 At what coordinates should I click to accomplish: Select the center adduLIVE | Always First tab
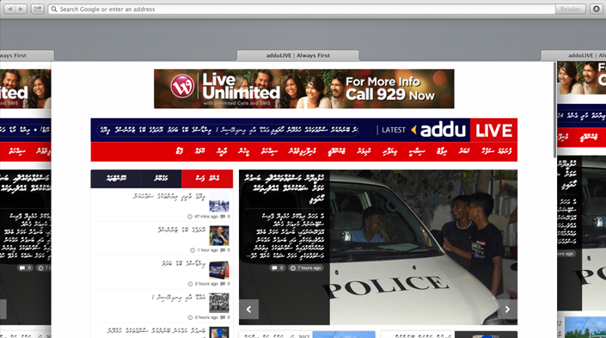[x=298, y=56]
